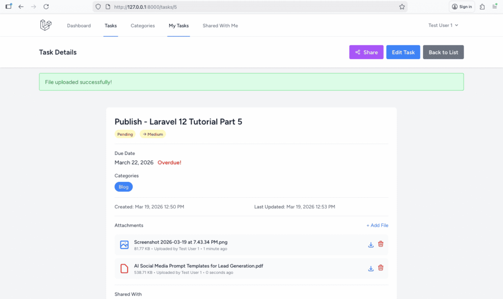This screenshot has width=503, height=299.
Task: Delete the AI Social Media PDF attachment
Action: click(x=381, y=269)
